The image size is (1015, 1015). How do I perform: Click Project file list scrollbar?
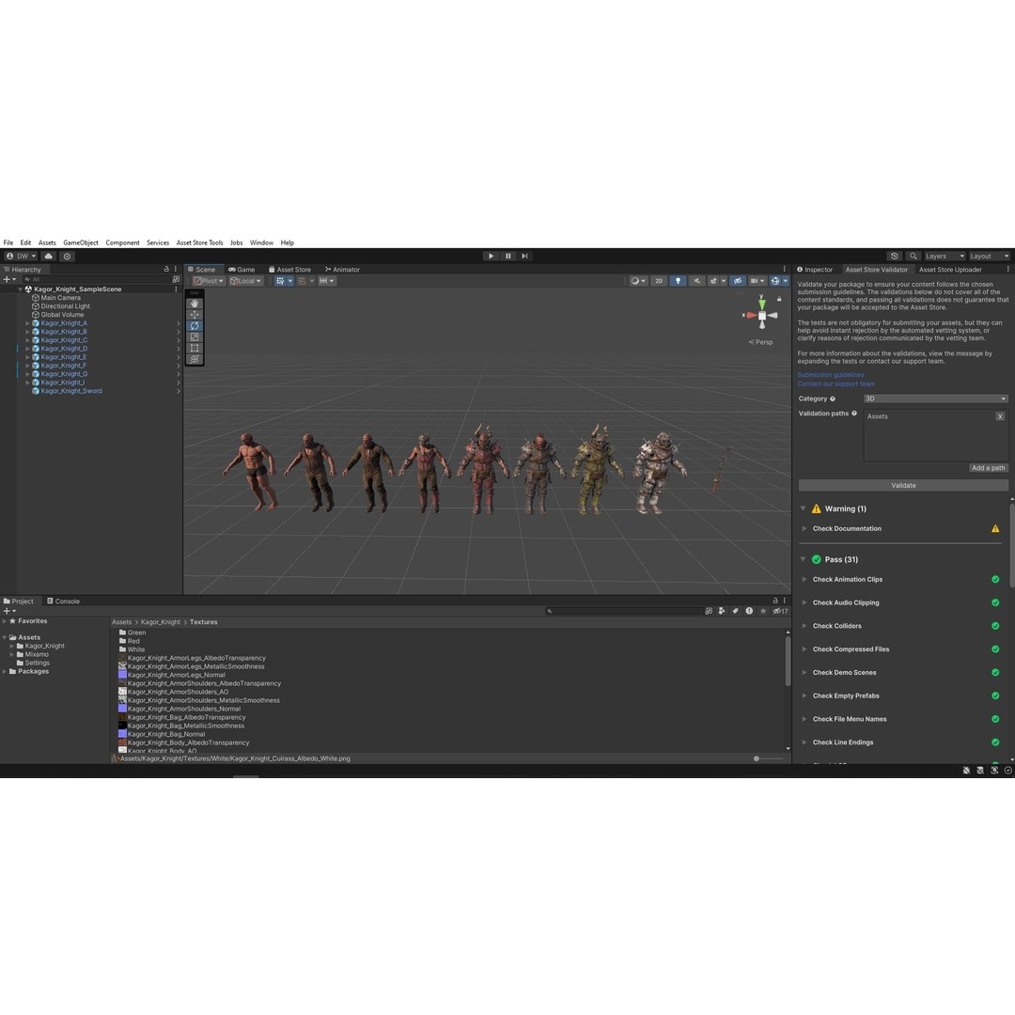[788, 662]
